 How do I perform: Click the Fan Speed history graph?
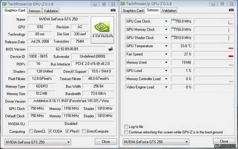(213, 54)
